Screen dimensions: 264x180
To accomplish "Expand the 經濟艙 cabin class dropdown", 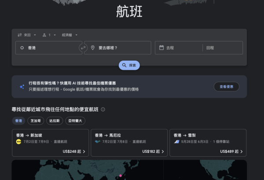I will [x=70, y=35].
